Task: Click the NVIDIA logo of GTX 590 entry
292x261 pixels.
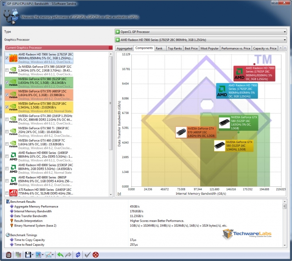Action: 13,70
